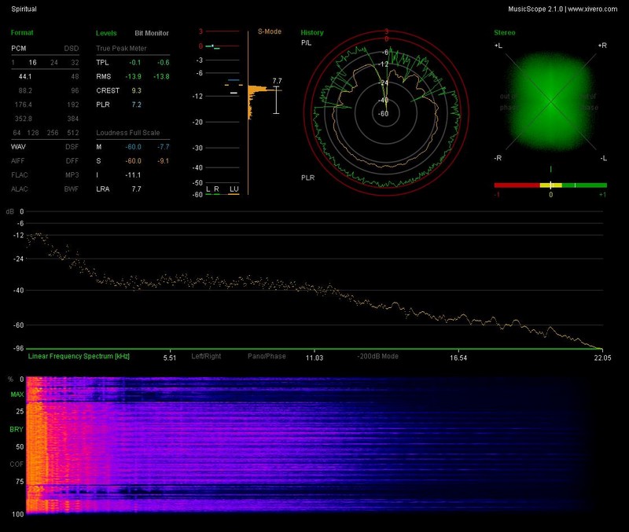Image resolution: width=629 pixels, height=532 pixels.
Task: Click the CREST value 9.3
Action: (136, 90)
